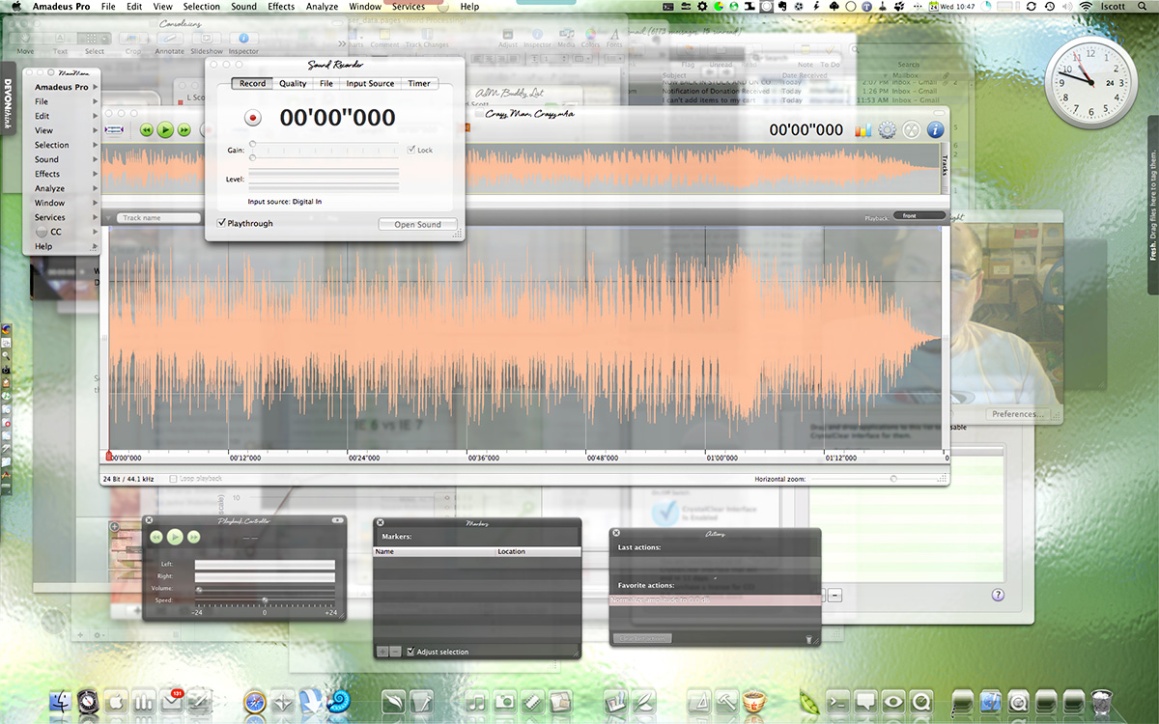
Task: Toggle the Loop playback checkbox
Action: [x=173, y=479]
